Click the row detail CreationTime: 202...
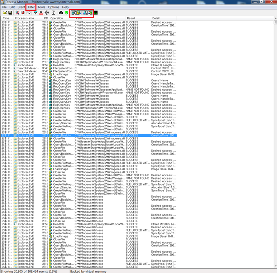The image size is (277, 273). [x=163, y=145]
